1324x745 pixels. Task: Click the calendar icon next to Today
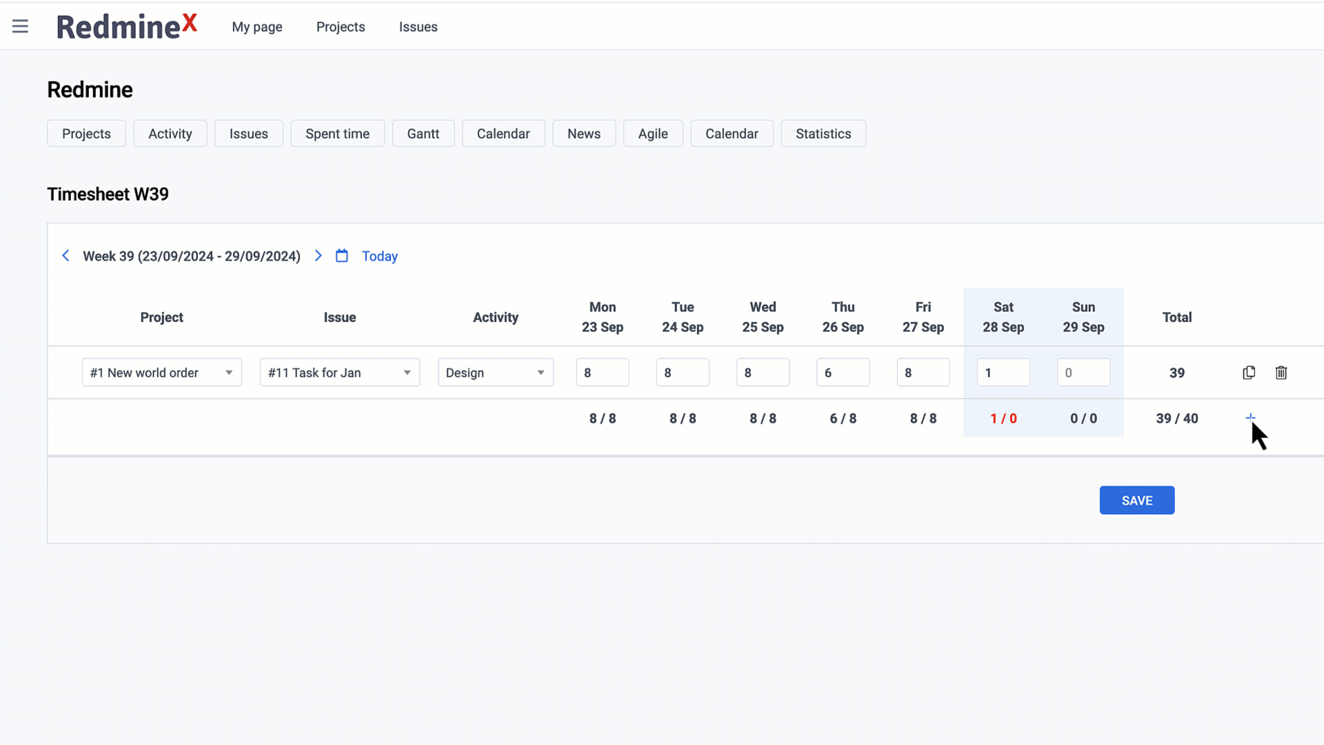(342, 256)
